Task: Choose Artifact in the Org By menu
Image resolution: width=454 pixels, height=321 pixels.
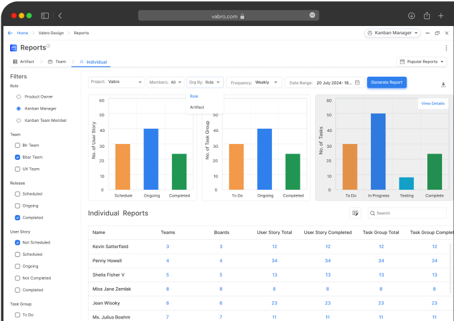Action: [197, 107]
